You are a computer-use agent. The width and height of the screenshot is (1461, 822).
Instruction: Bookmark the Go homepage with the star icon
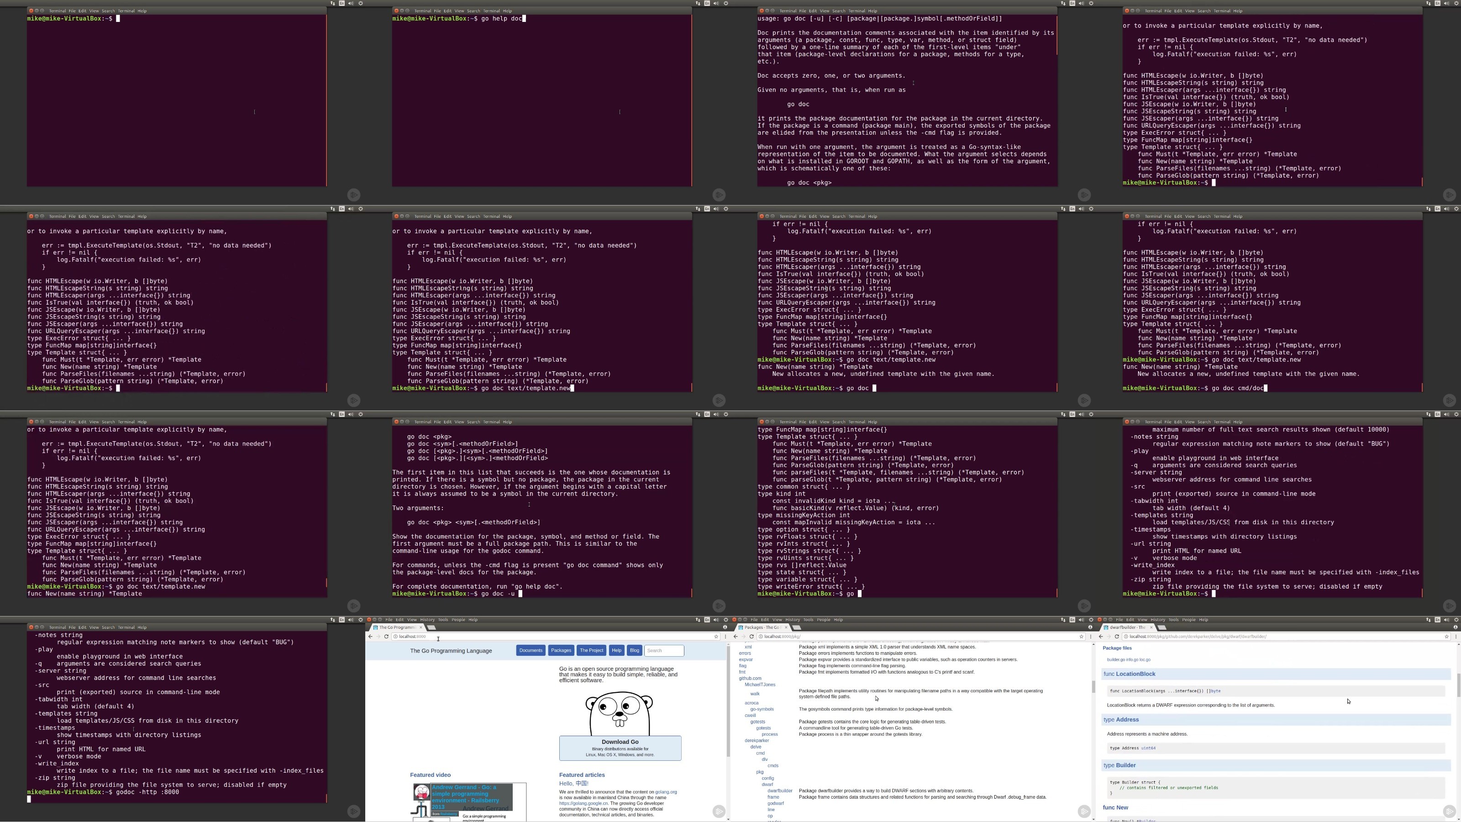716,637
